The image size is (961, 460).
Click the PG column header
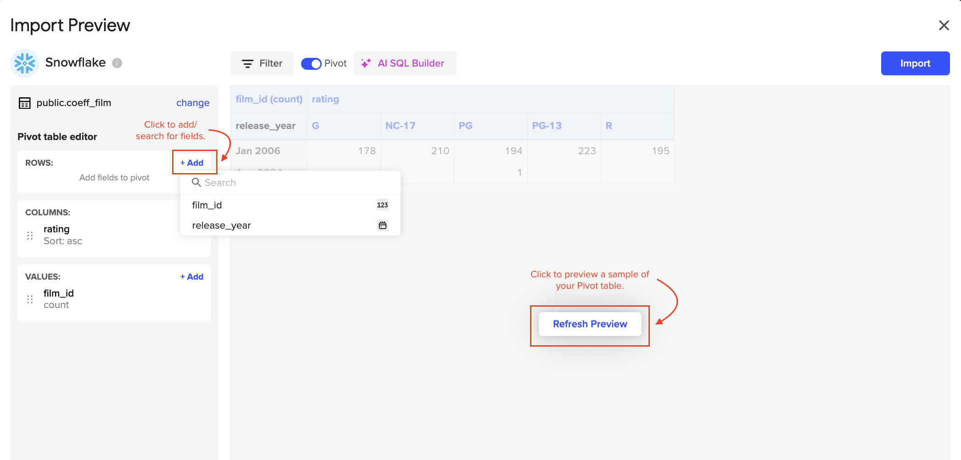491,126
